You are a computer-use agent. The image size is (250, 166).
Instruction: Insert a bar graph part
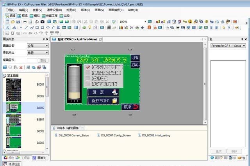(121, 28)
